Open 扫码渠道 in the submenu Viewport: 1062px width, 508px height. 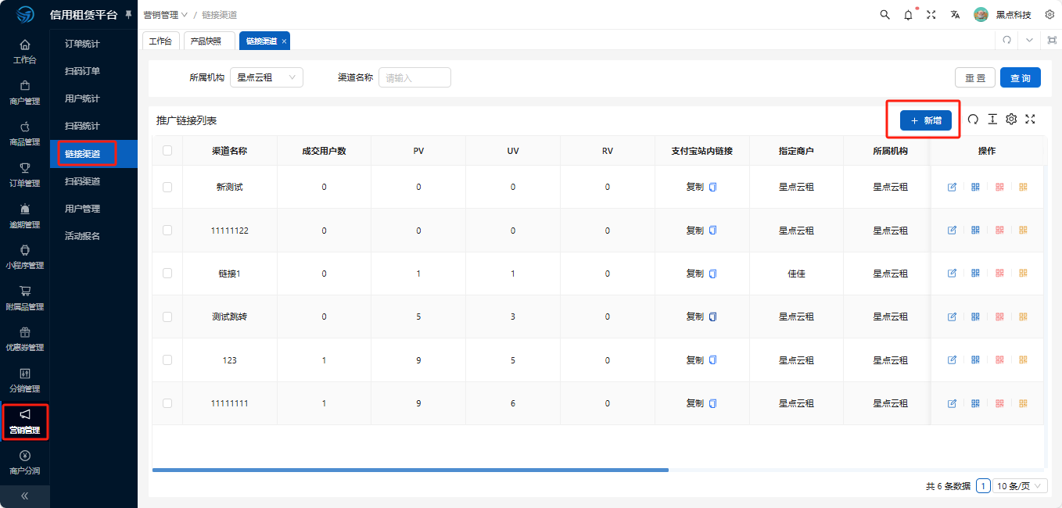(x=82, y=181)
